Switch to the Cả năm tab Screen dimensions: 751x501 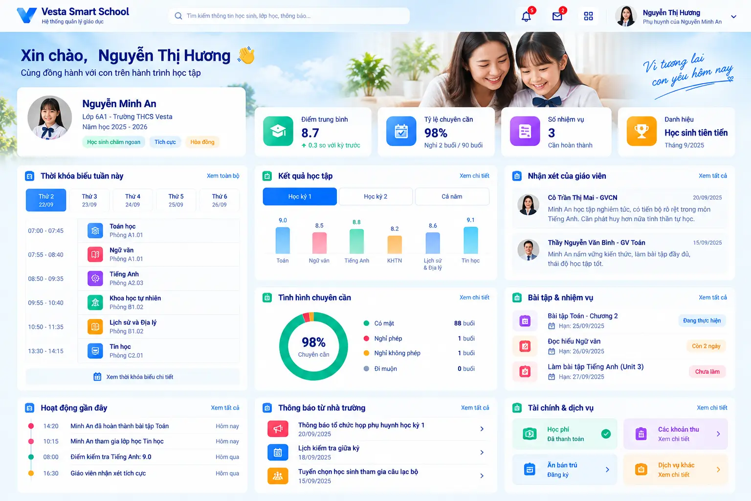[x=452, y=196]
